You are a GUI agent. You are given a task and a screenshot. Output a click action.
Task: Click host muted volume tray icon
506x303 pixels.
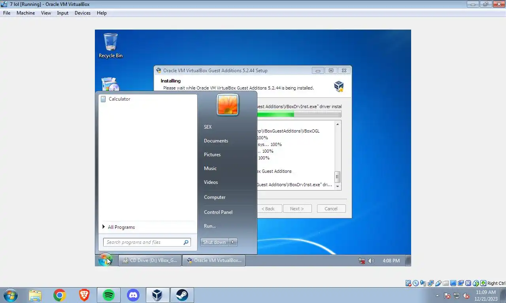[x=466, y=296]
